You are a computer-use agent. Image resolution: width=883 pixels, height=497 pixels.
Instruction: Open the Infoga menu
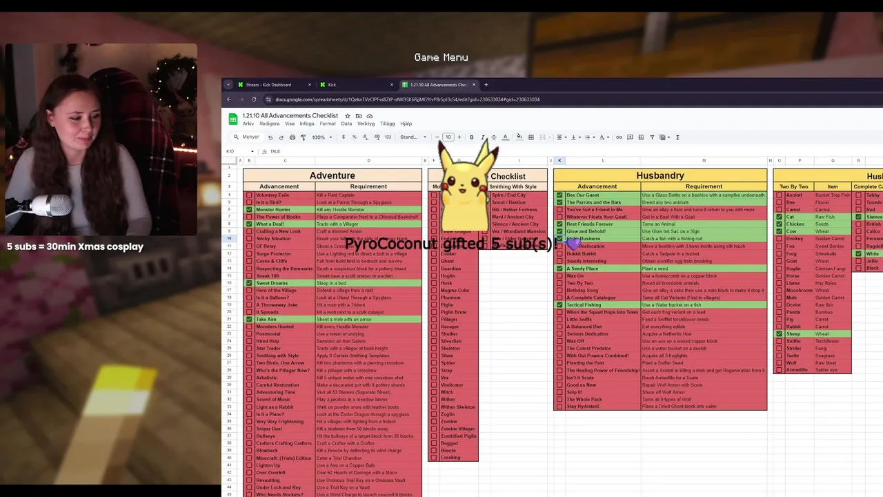pos(307,124)
